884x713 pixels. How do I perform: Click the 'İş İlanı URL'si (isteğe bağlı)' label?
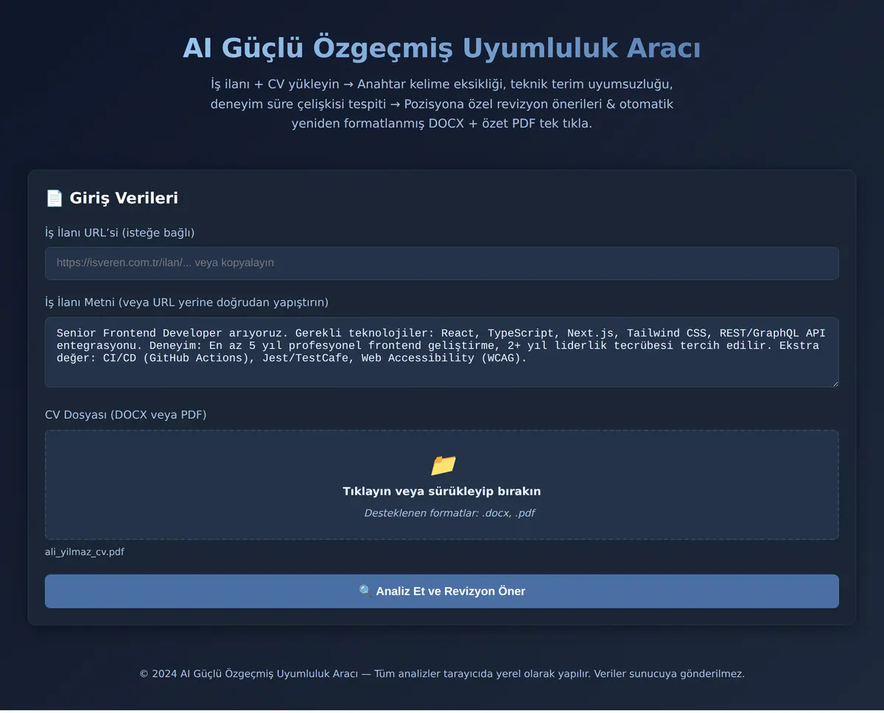click(x=120, y=233)
